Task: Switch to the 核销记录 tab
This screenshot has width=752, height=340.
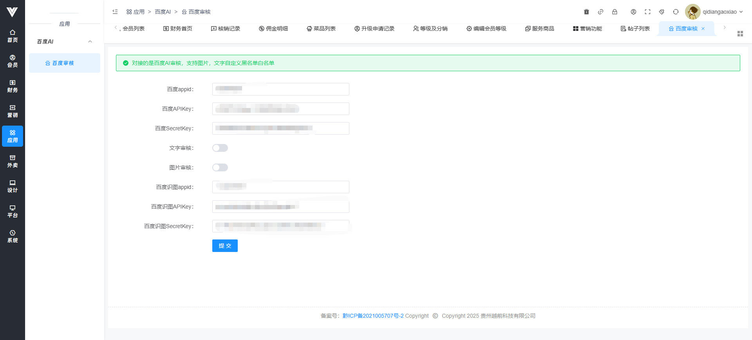Action: (226, 29)
